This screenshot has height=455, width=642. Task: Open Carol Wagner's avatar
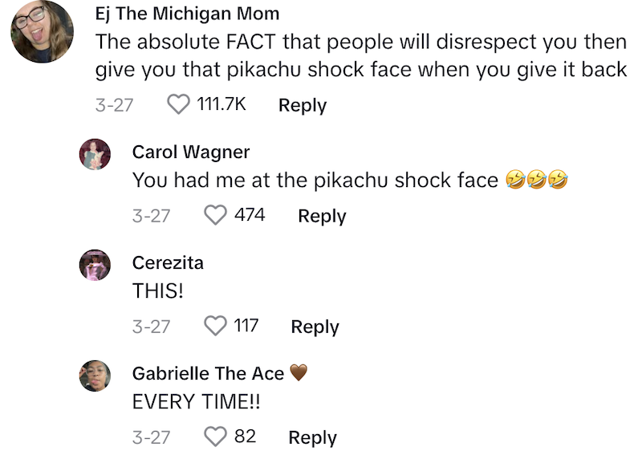(95, 154)
